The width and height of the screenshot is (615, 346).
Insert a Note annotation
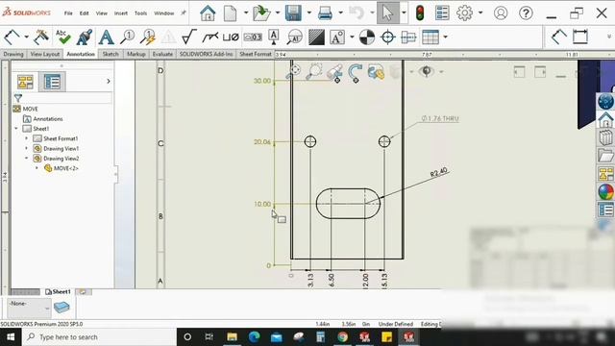pos(106,37)
